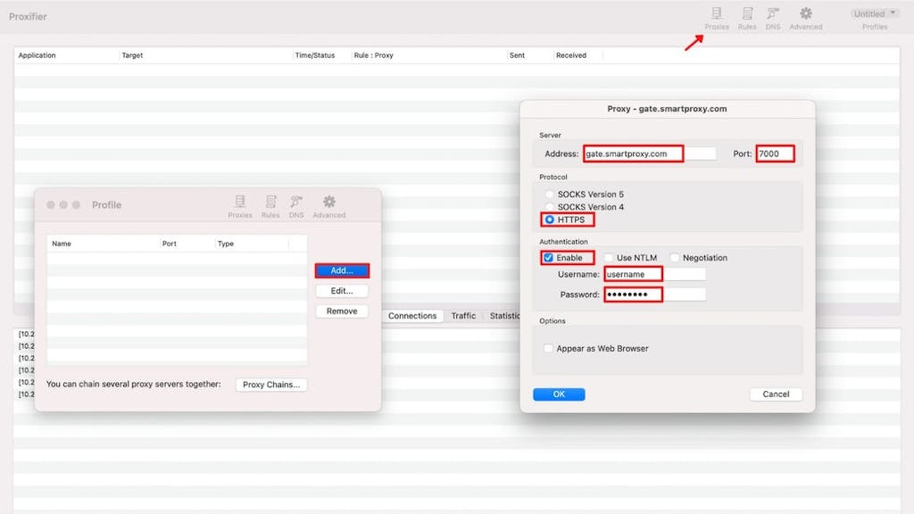Select SOCKS Version 4 protocol
Viewport: 914px width, 514px height.
pos(549,207)
